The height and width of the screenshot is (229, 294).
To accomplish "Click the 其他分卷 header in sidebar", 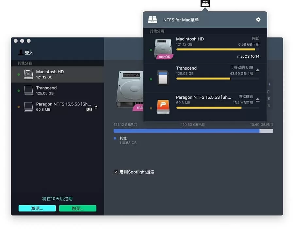I will pyautogui.click(x=25, y=63).
